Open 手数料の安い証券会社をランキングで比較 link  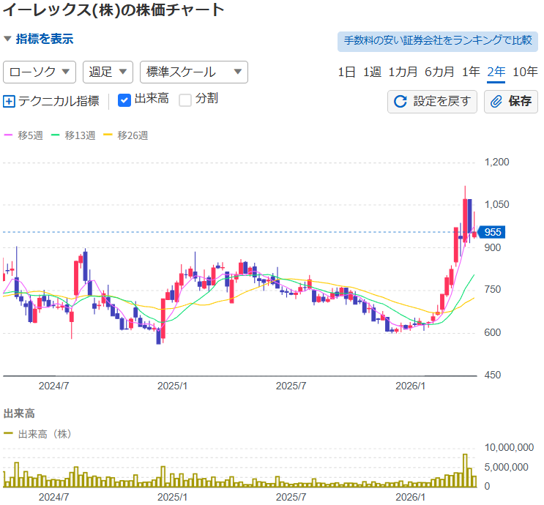click(x=437, y=40)
